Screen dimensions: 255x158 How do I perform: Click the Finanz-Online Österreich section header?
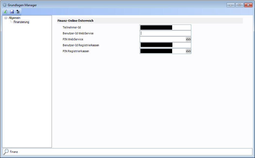(x=76, y=21)
